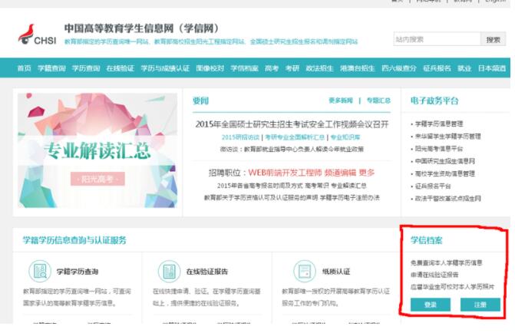Go to 首页 in navigation bar
The width and height of the screenshot is (515, 333).
(x=24, y=68)
